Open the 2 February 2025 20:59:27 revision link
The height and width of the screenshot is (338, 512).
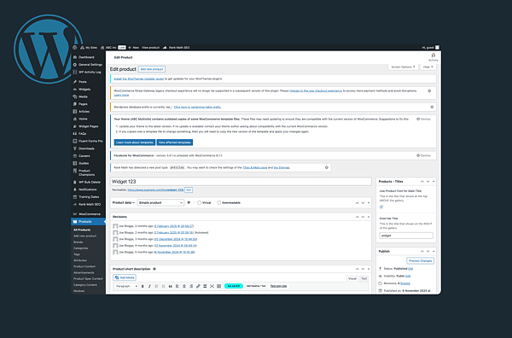(174, 226)
